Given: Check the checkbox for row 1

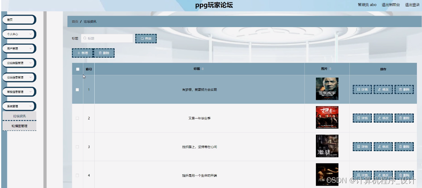Looking at the screenshot, I should point(78,90).
